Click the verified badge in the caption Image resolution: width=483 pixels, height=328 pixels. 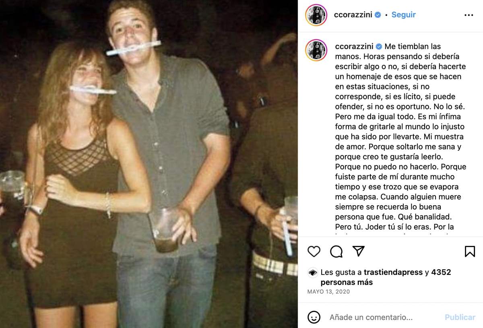tap(378, 46)
